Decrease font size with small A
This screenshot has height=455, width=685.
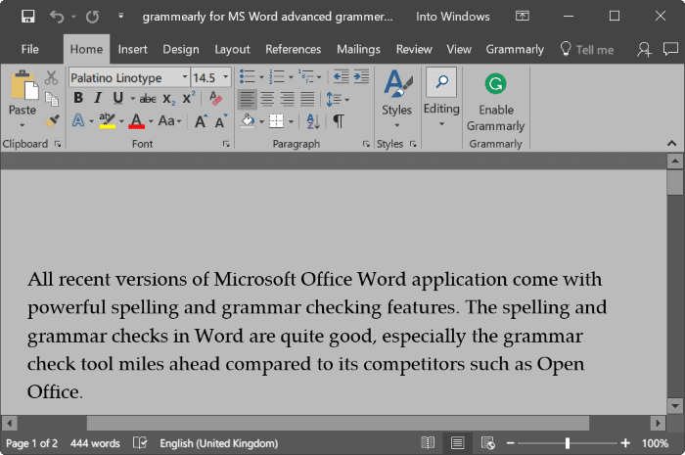221,121
